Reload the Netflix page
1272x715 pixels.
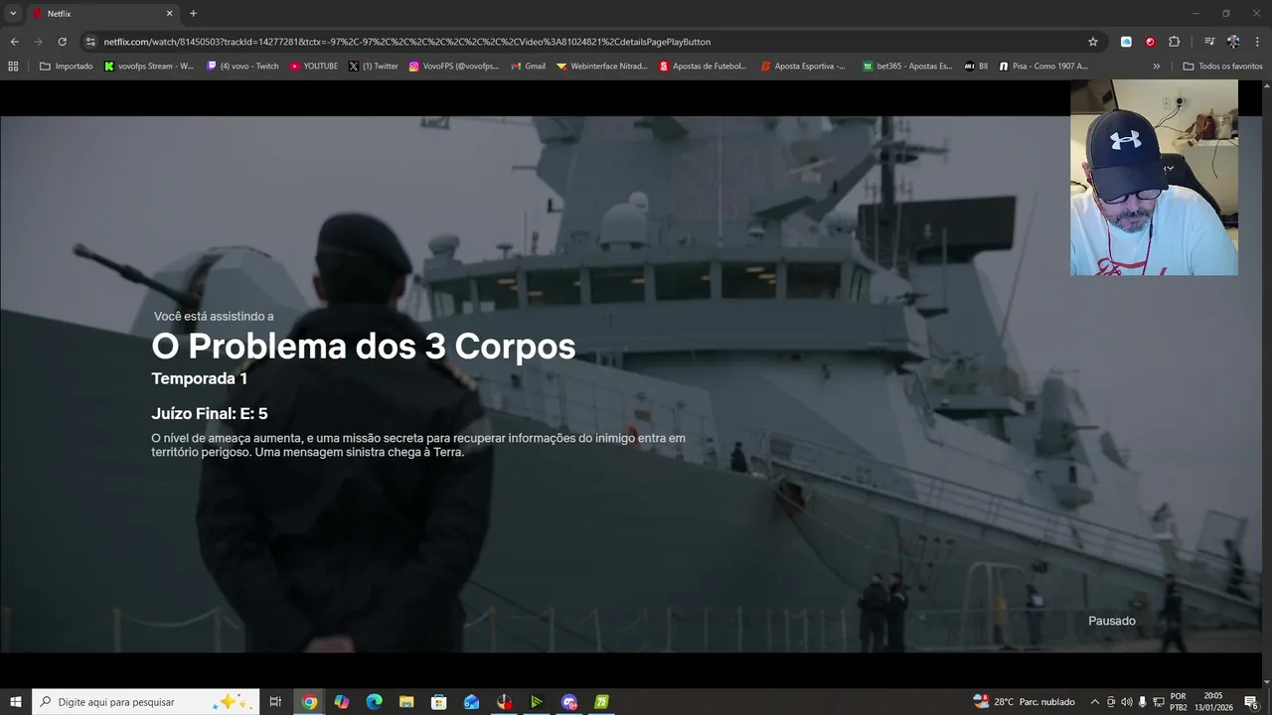click(62, 42)
